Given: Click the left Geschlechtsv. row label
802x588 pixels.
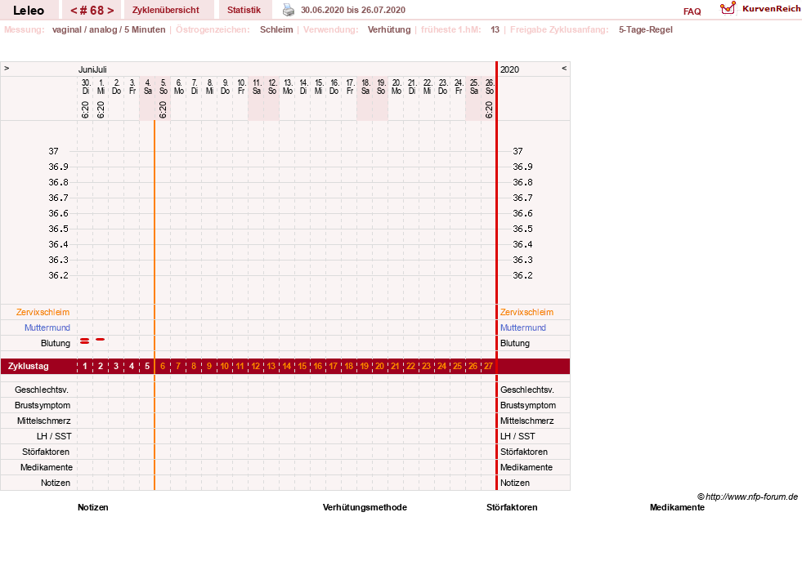Looking at the screenshot, I should [x=42, y=390].
